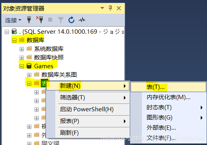Viewport: 207px width, 145px height.
Task: Choose 报表(P) in the context menu
Action: point(88,121)
